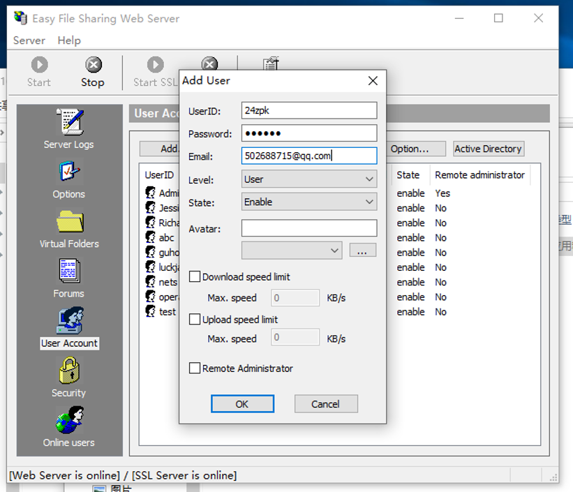Screen dimensions: 573x492
Task: Click the server online status bar text
Action: [123, 475]
